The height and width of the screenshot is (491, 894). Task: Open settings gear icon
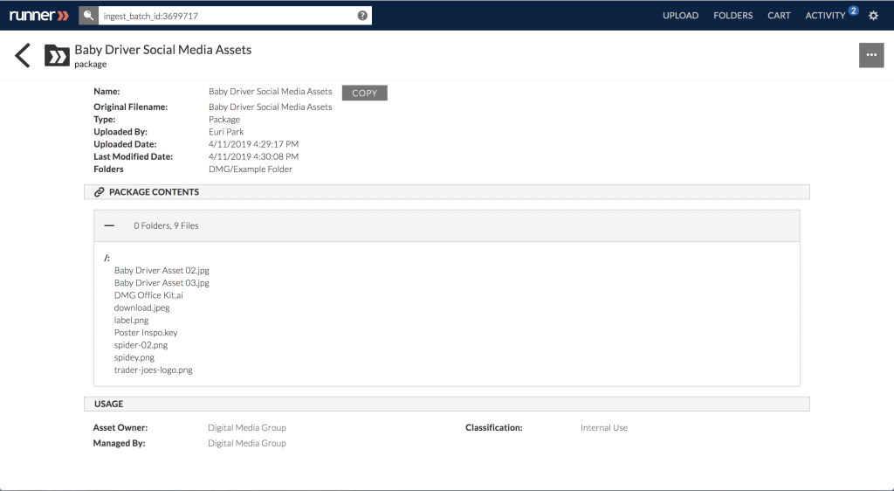(x=873, y=16)
